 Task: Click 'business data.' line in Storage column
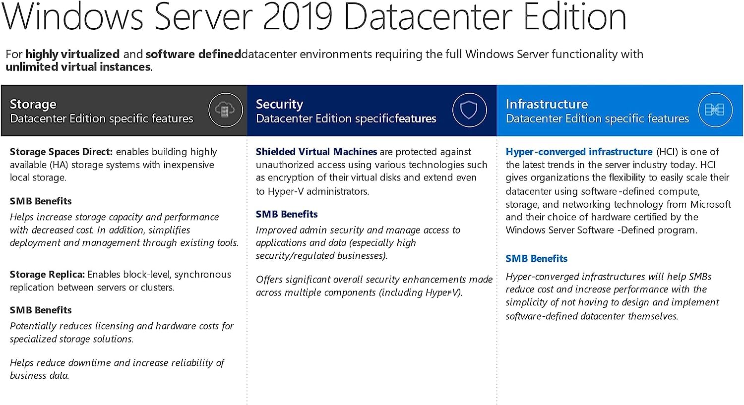40,376
